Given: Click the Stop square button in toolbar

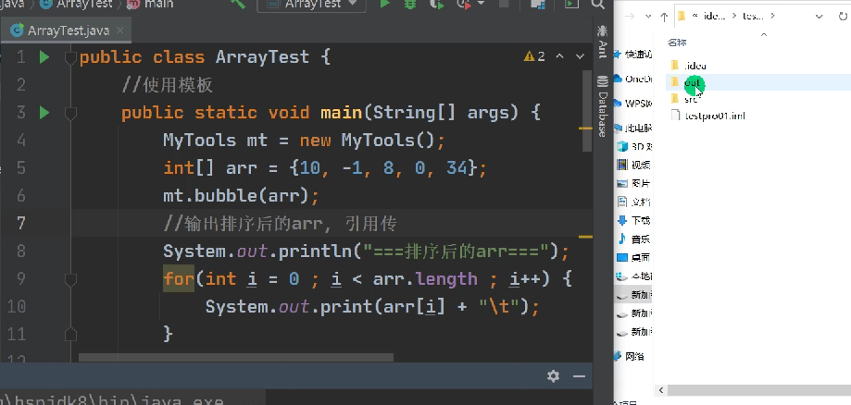Looking at the screenshot, I should (504, 4).
